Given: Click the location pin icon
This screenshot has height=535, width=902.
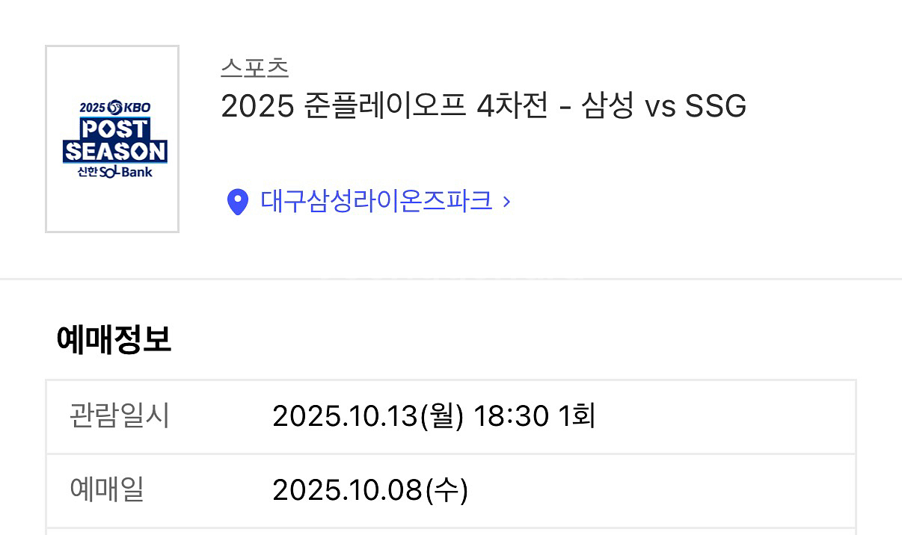Looking at the screenshot, I should pos(237,202).
